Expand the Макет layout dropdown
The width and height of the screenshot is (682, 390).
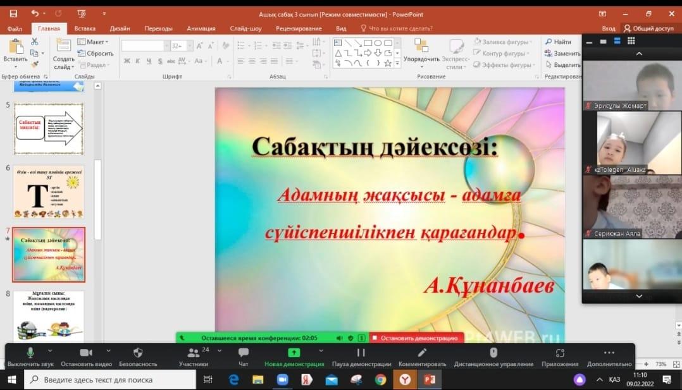point(93,42)
